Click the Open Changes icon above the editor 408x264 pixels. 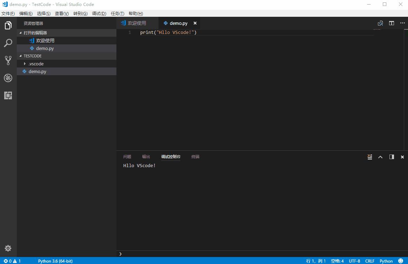tap(380, 23)
